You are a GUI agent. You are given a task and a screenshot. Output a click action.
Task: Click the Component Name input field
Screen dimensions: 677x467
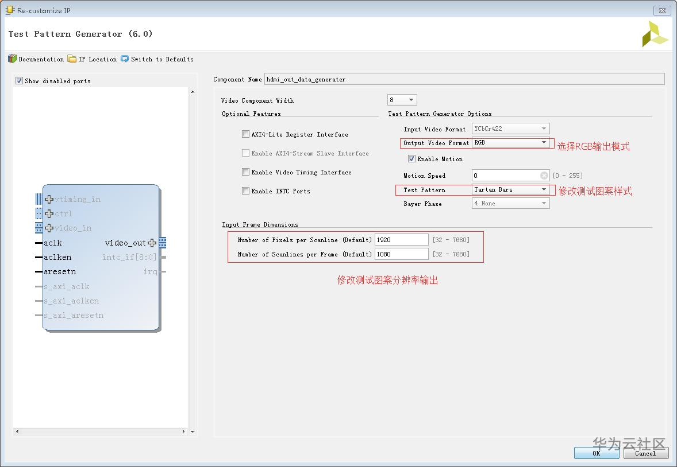click(464, 79)
